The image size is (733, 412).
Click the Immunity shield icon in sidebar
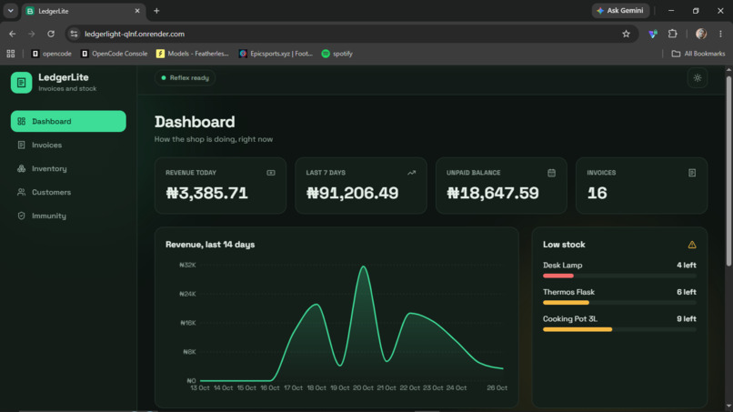coord(22,216)
